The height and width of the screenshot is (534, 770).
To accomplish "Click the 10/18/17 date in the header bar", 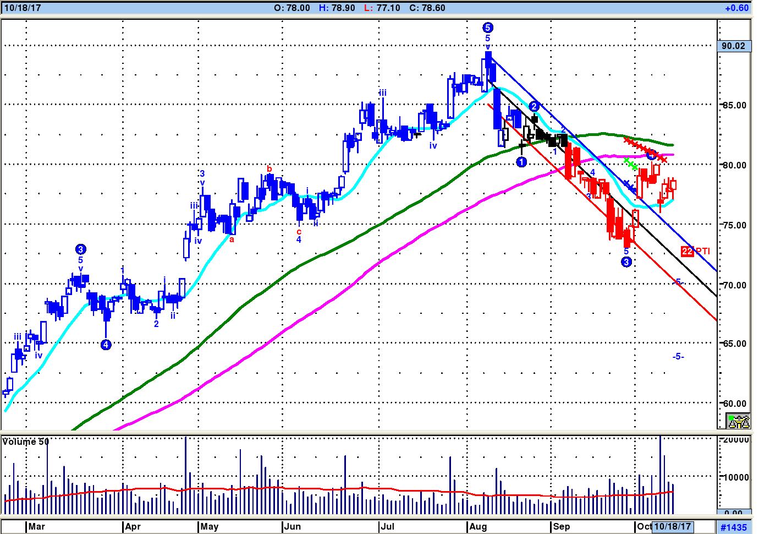I will tap(23, 8).
